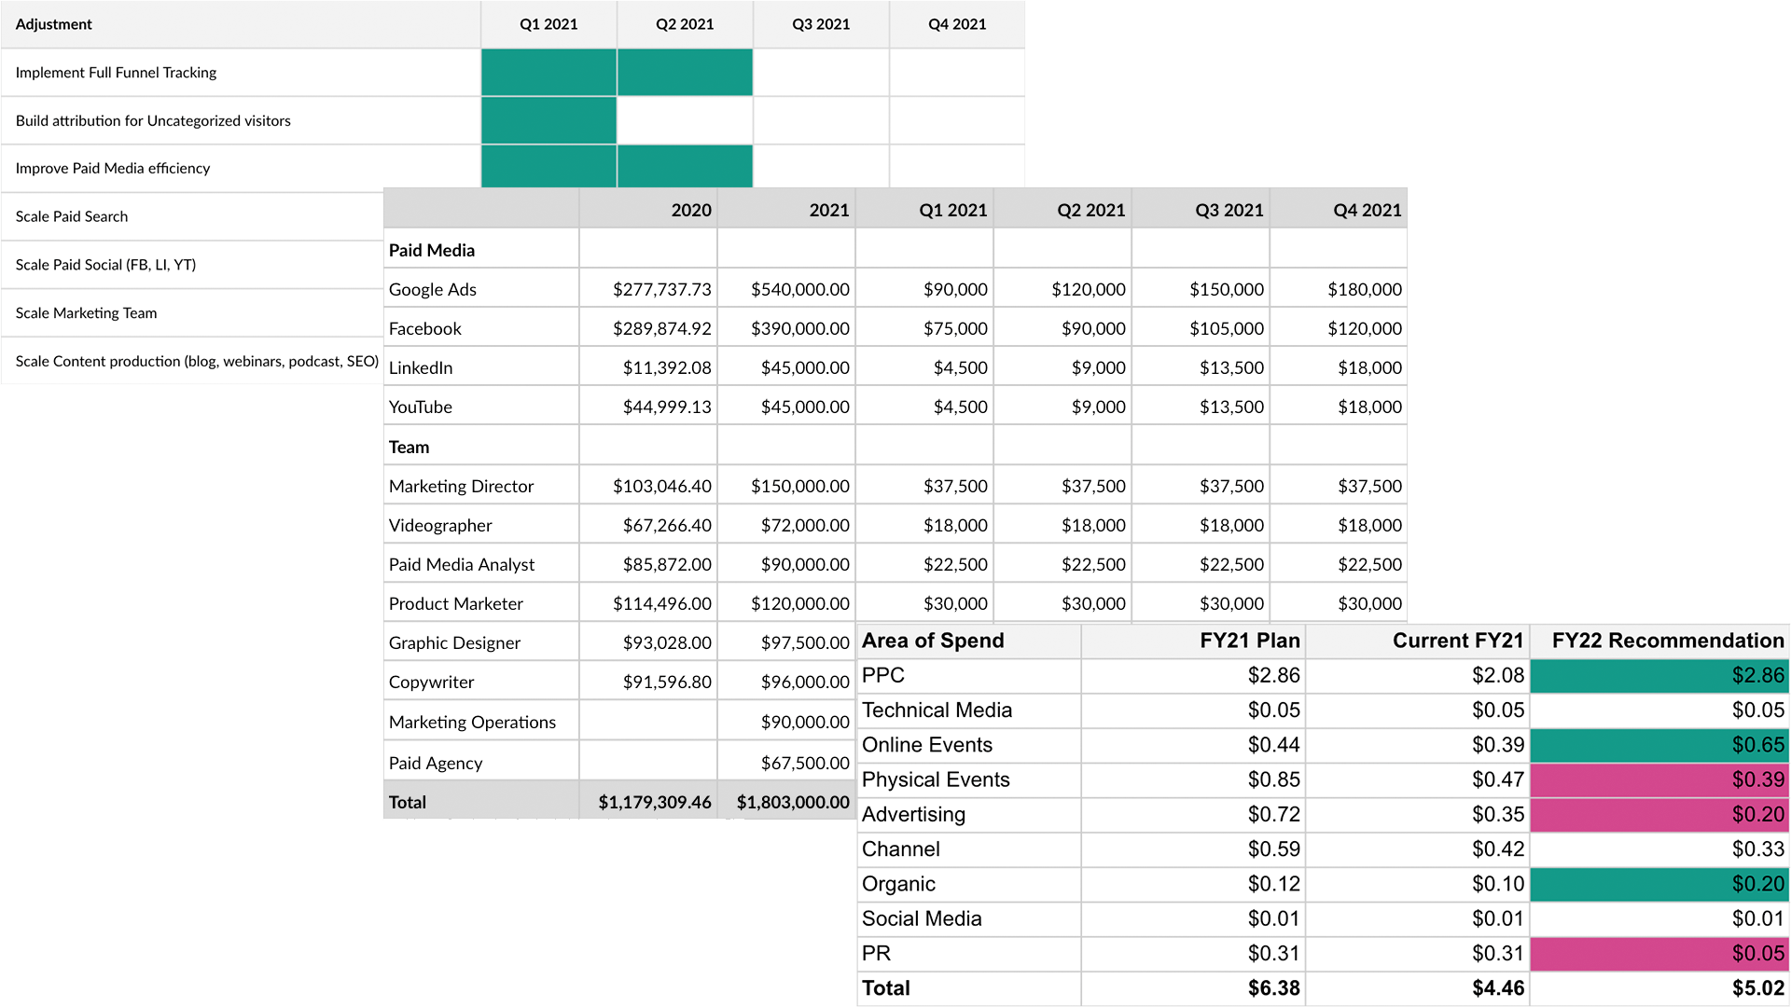Click FY21 Plan column header
This screenshot has width=1791, height=1007.
[x=1249, y=641]
